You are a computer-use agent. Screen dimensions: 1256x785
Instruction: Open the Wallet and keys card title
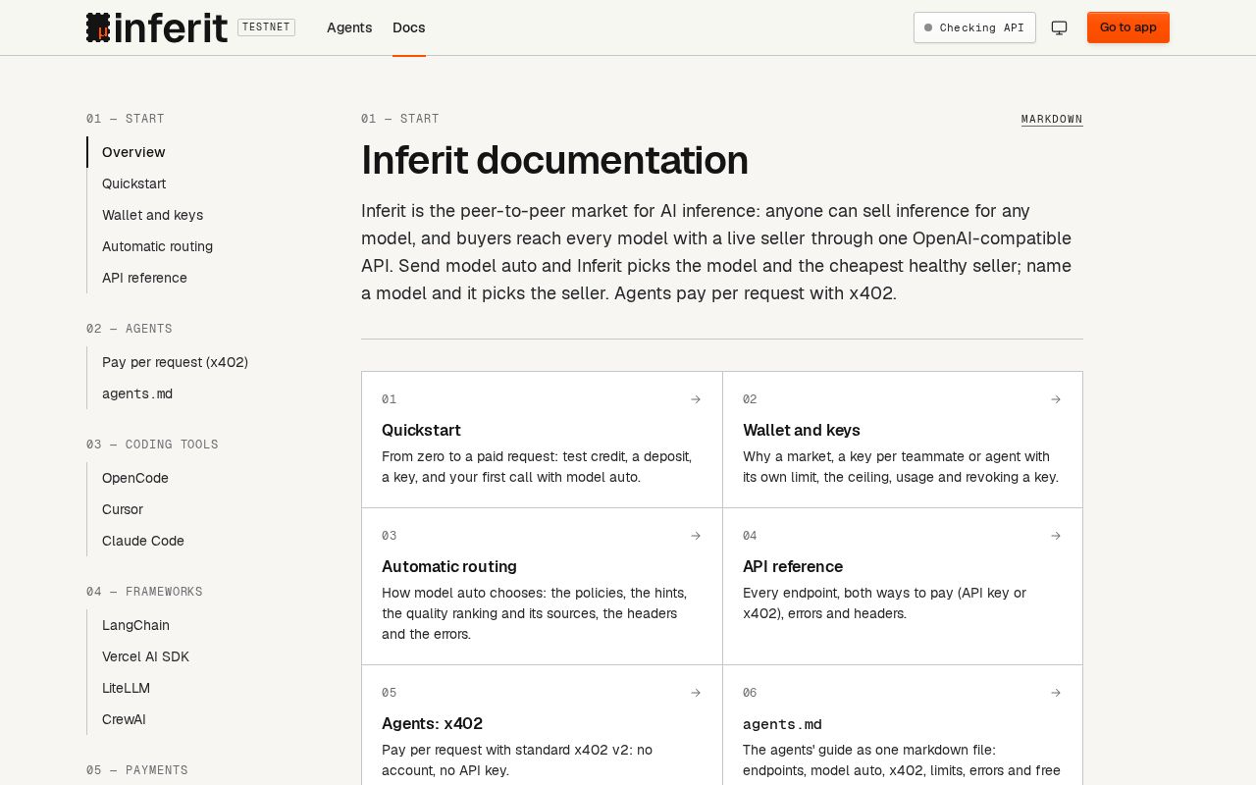[802, 430]
